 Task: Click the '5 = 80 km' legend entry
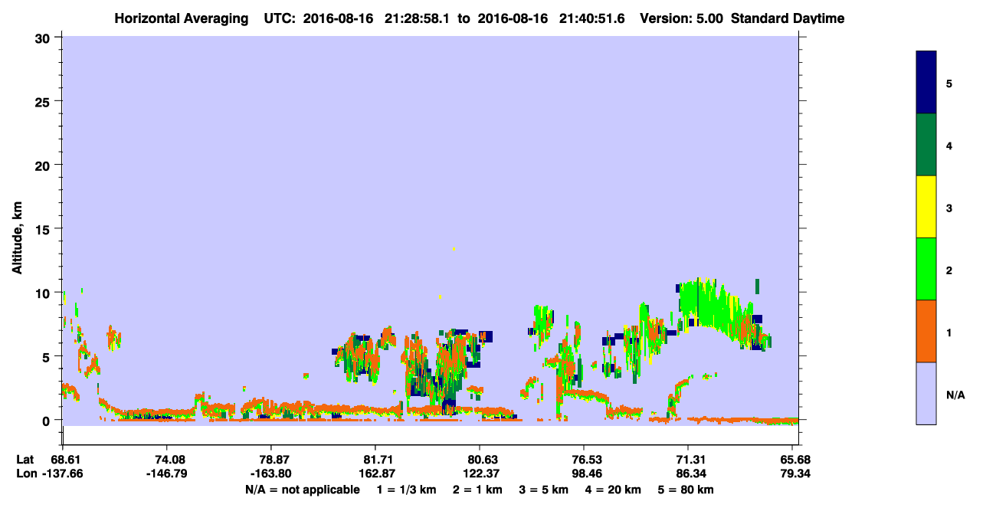tap(687, 490)
